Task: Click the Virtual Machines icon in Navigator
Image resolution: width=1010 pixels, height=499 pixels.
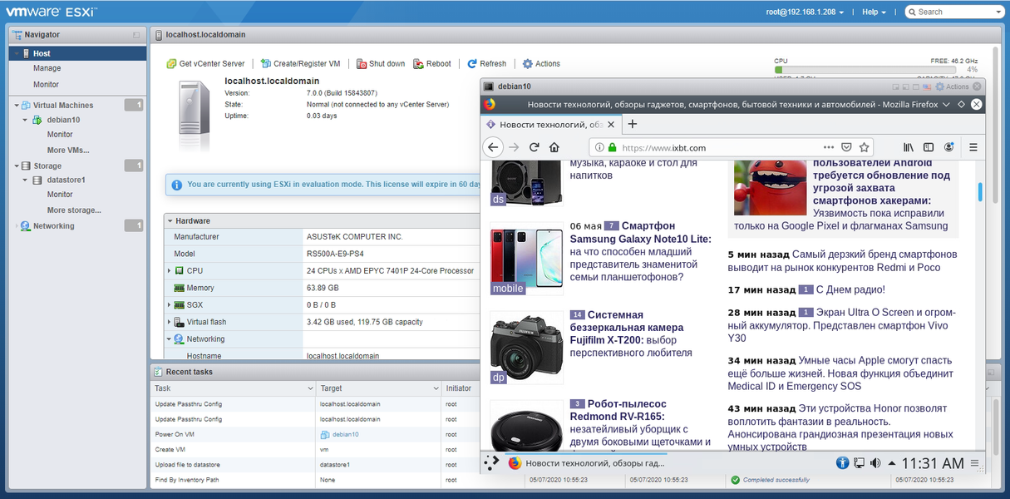Action: 26,106
